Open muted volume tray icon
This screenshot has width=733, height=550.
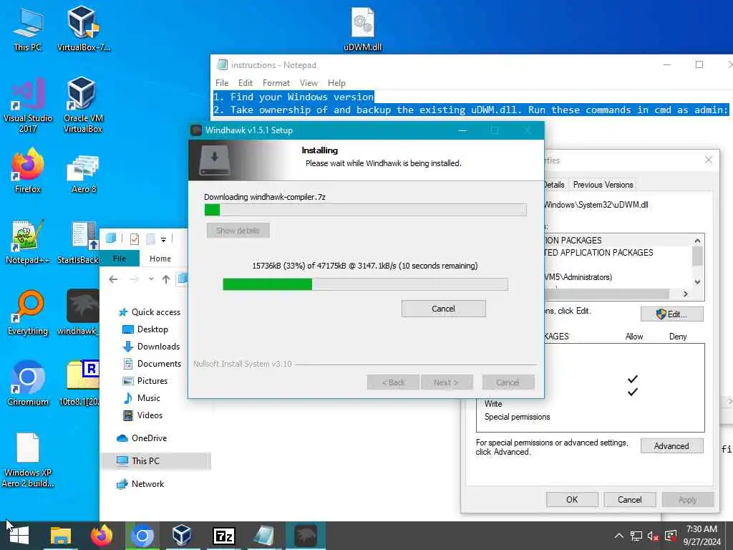[x=653, y=536]
